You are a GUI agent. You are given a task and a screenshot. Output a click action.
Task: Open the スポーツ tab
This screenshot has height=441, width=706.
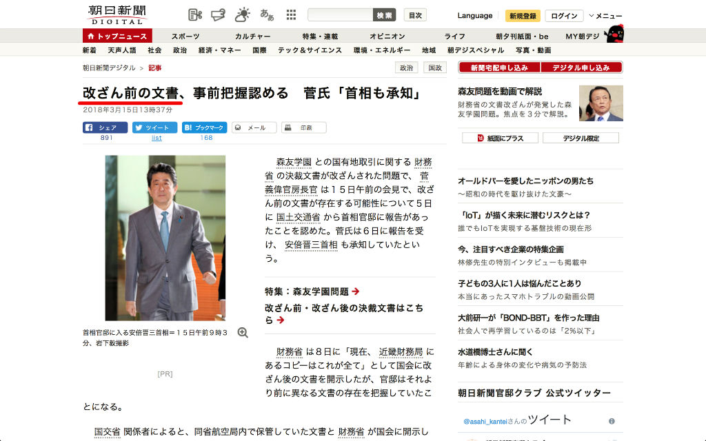click(185, 36)
